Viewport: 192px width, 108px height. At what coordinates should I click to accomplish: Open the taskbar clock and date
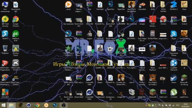[x=185, y=105]
